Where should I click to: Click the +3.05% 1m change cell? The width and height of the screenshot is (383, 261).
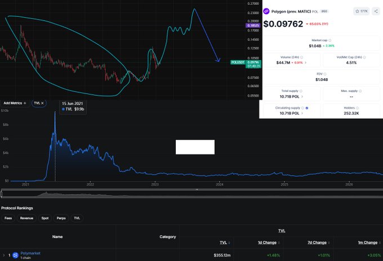point(374,255)
